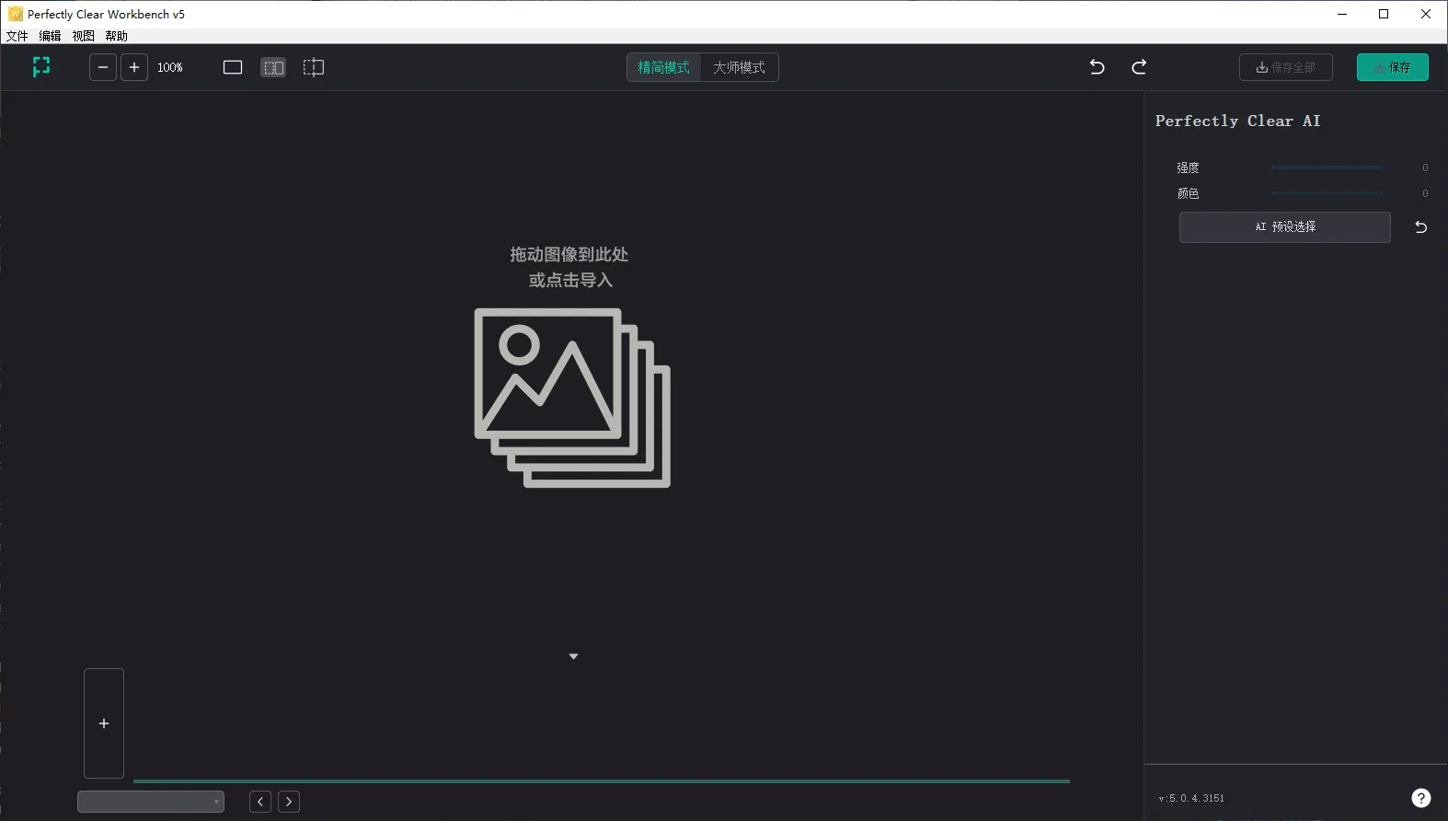This screenshot has height=821, width=1448.
Task: Click the green 保存 button
Action: (1392, 67)
